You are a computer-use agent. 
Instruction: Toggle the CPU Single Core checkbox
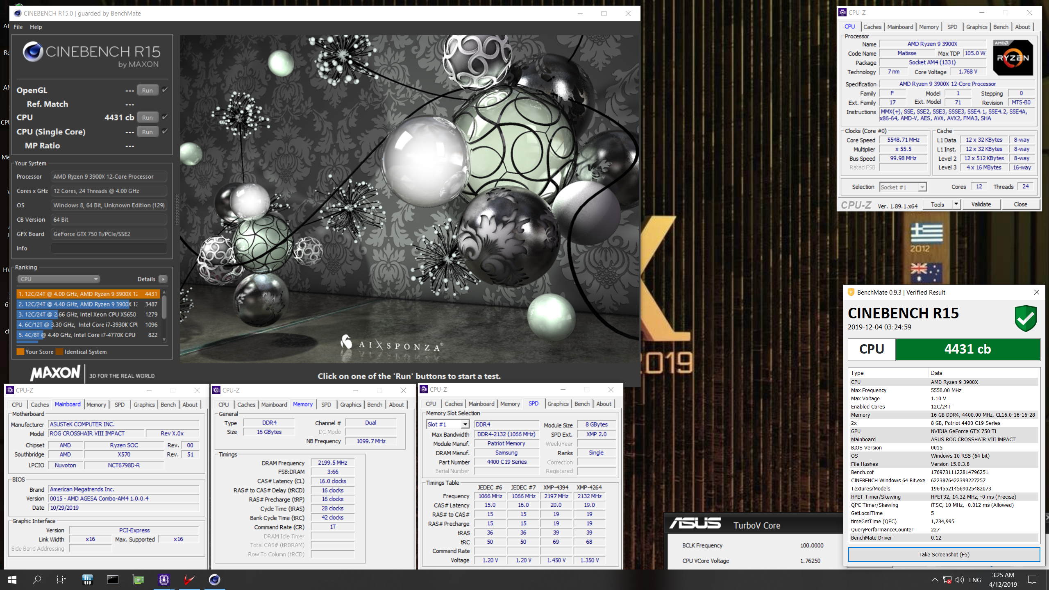click(x=165, y=131)
